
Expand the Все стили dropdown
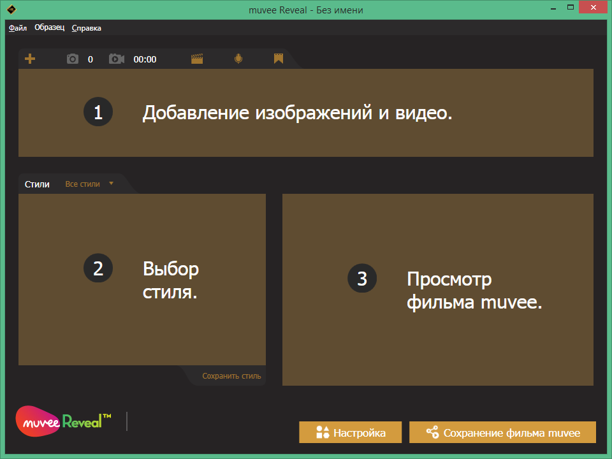[x=89, y=184]
